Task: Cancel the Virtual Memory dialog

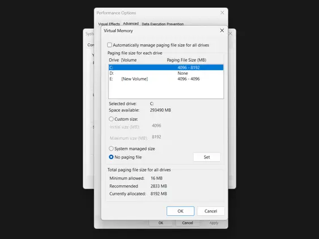Action: click(211, 211)
